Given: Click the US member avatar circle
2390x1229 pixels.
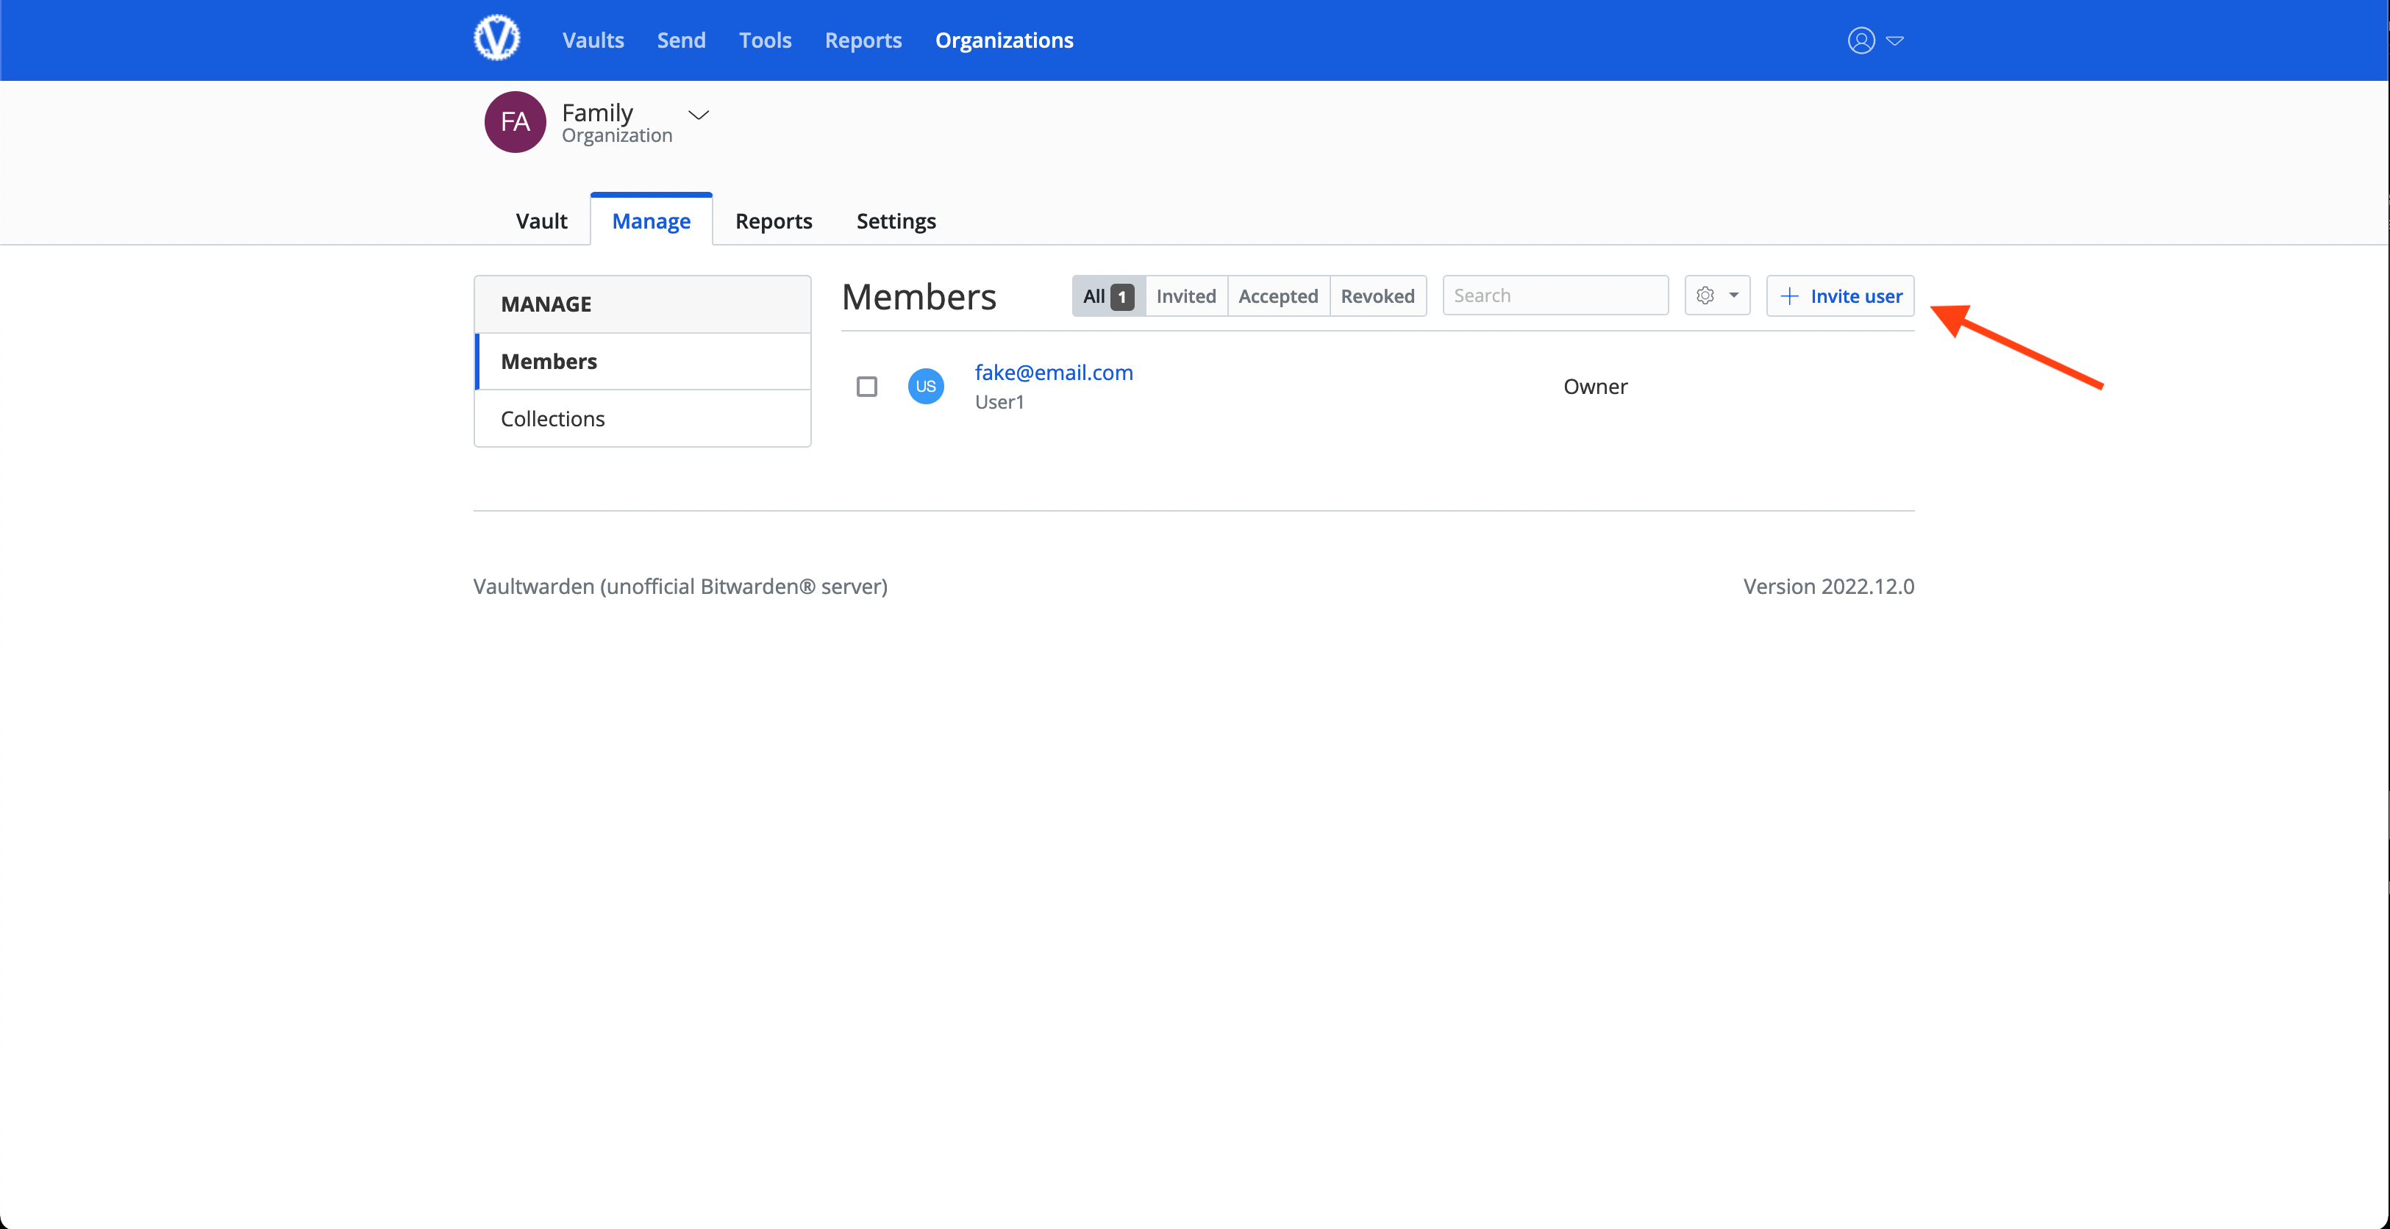Looking at the screenshot, I should coord(925,387).
